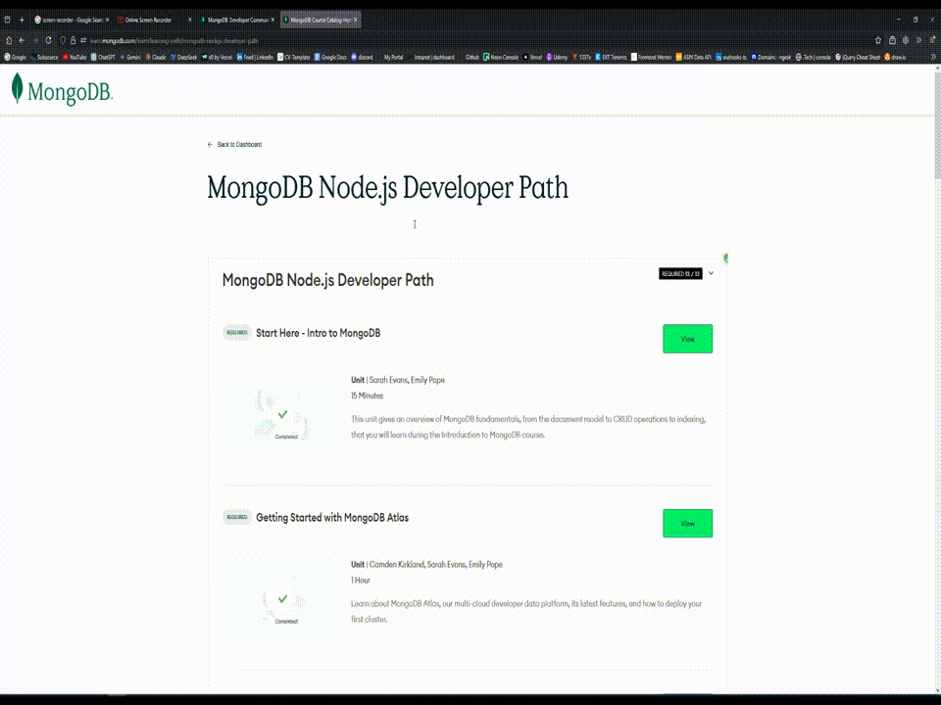941x705 pixels.
Task: View the Start Here - Intro to MongoDB unit
Action: click(687, 339)
